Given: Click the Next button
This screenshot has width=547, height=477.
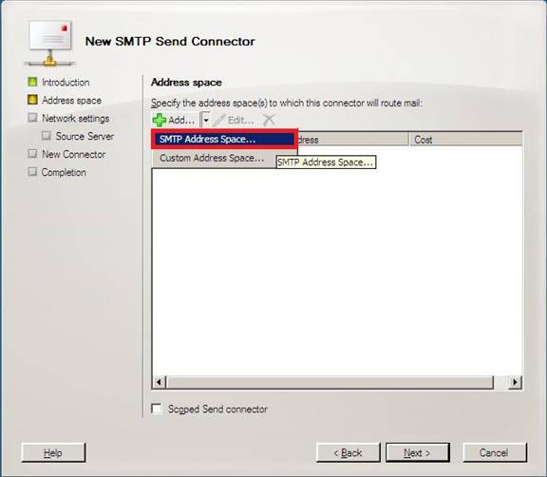Looking at the screenshot, I should (x=418, y=452).
